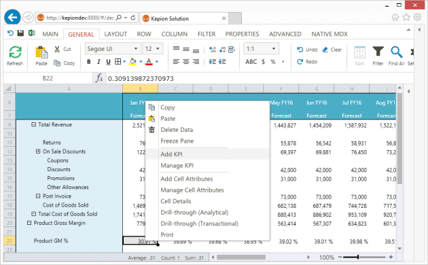Click the horizontal scrollbar thumb

point(241,257)
